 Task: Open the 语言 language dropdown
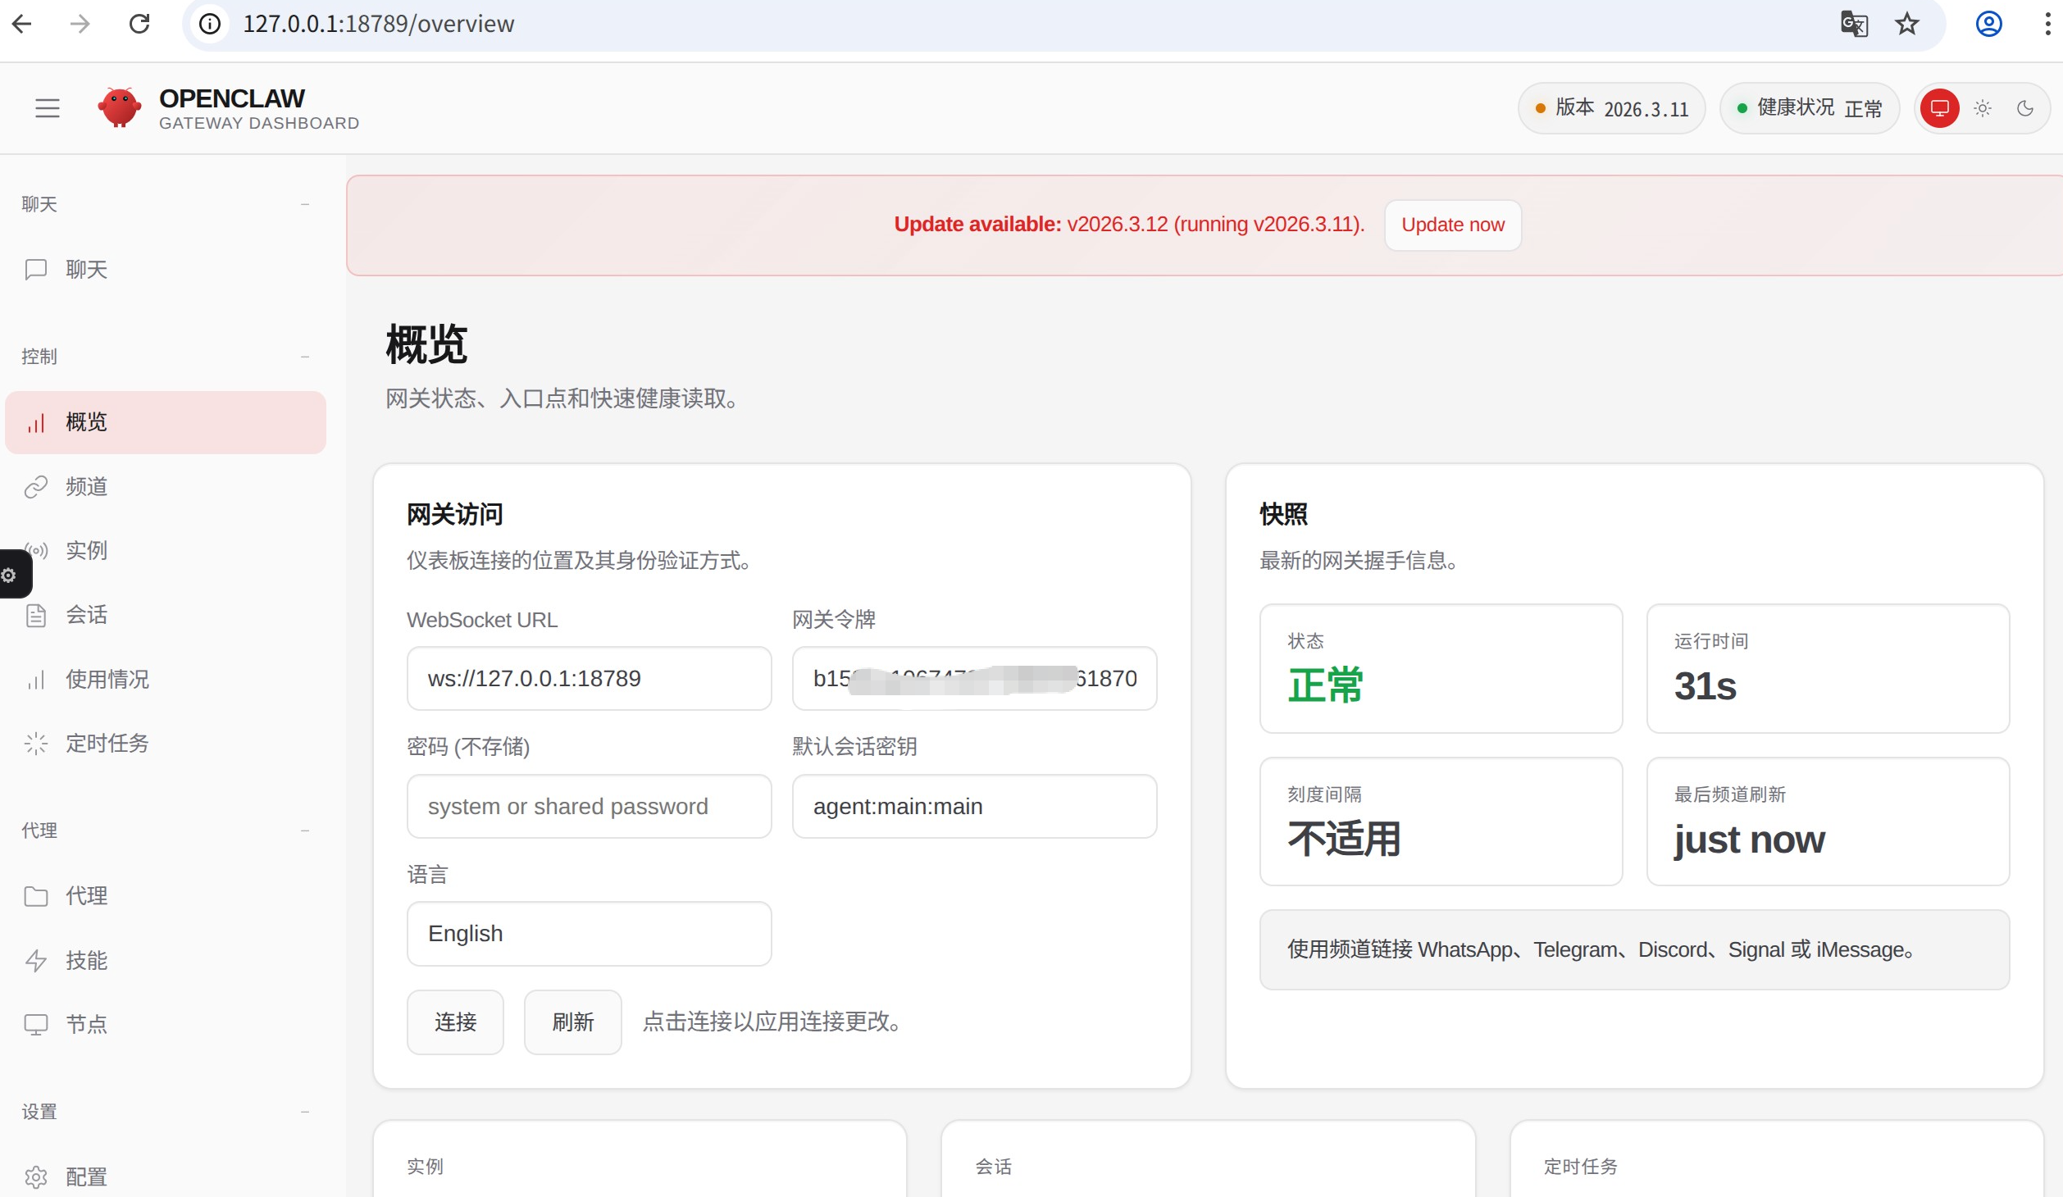[589, 934]
